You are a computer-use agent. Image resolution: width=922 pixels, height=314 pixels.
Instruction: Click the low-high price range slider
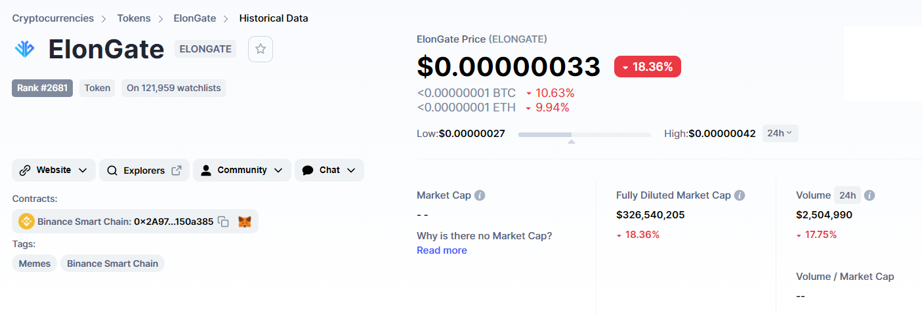click(x=584, y=134)
